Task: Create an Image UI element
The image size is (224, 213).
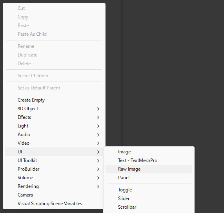Action: click(149, 152)
